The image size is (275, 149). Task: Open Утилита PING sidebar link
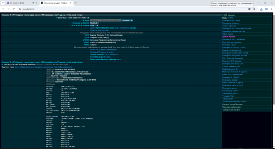click(x=228, y=96)
